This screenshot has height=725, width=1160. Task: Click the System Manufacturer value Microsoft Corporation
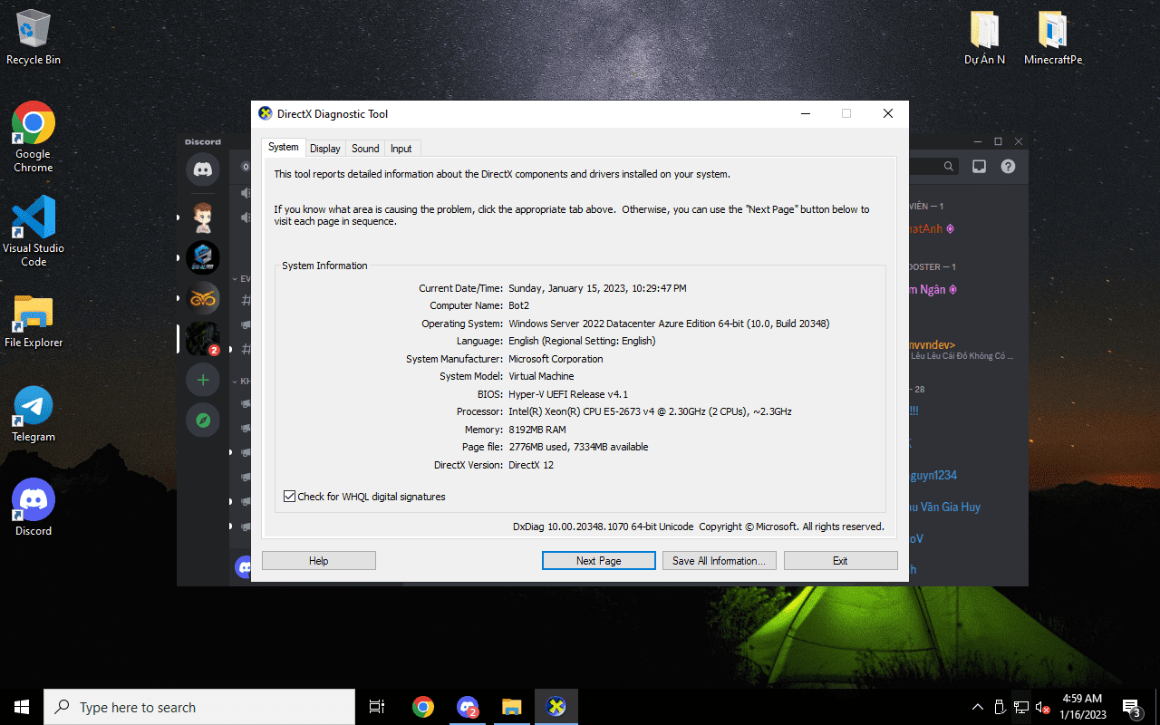(556, 359)
